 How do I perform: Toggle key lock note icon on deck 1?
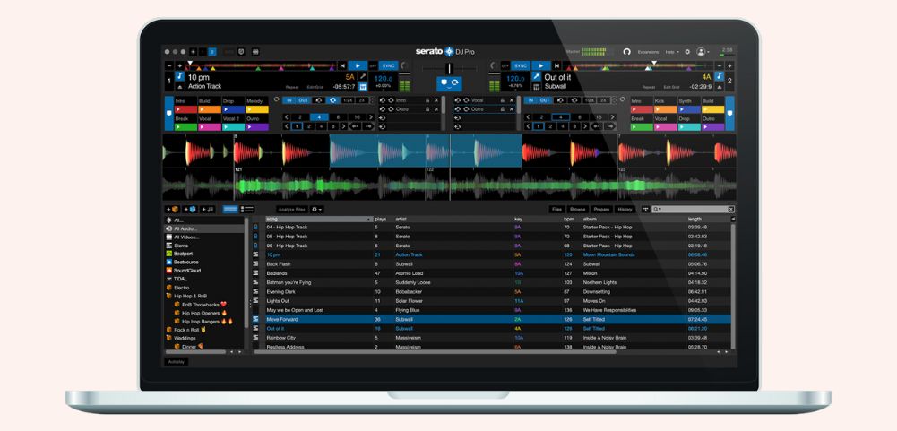pos(179,76)
